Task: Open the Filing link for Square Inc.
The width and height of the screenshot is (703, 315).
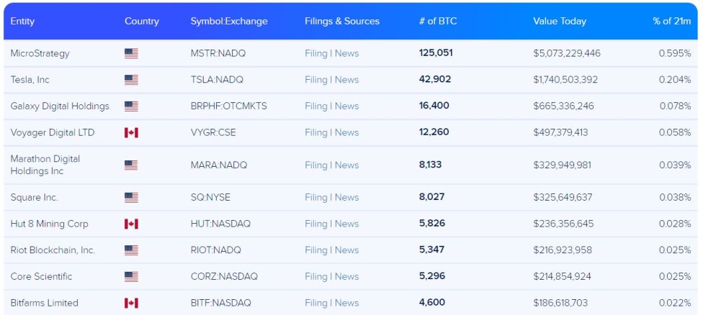Action: [x=316, y=197]
